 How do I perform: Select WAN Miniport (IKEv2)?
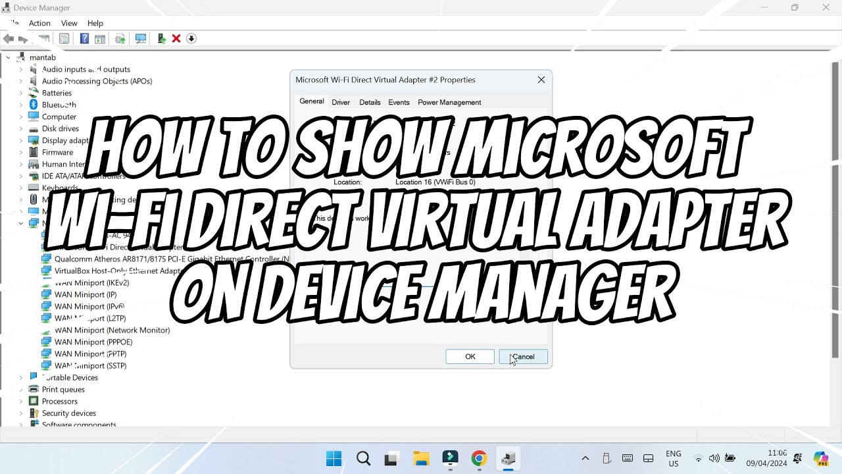coord(91,282)
